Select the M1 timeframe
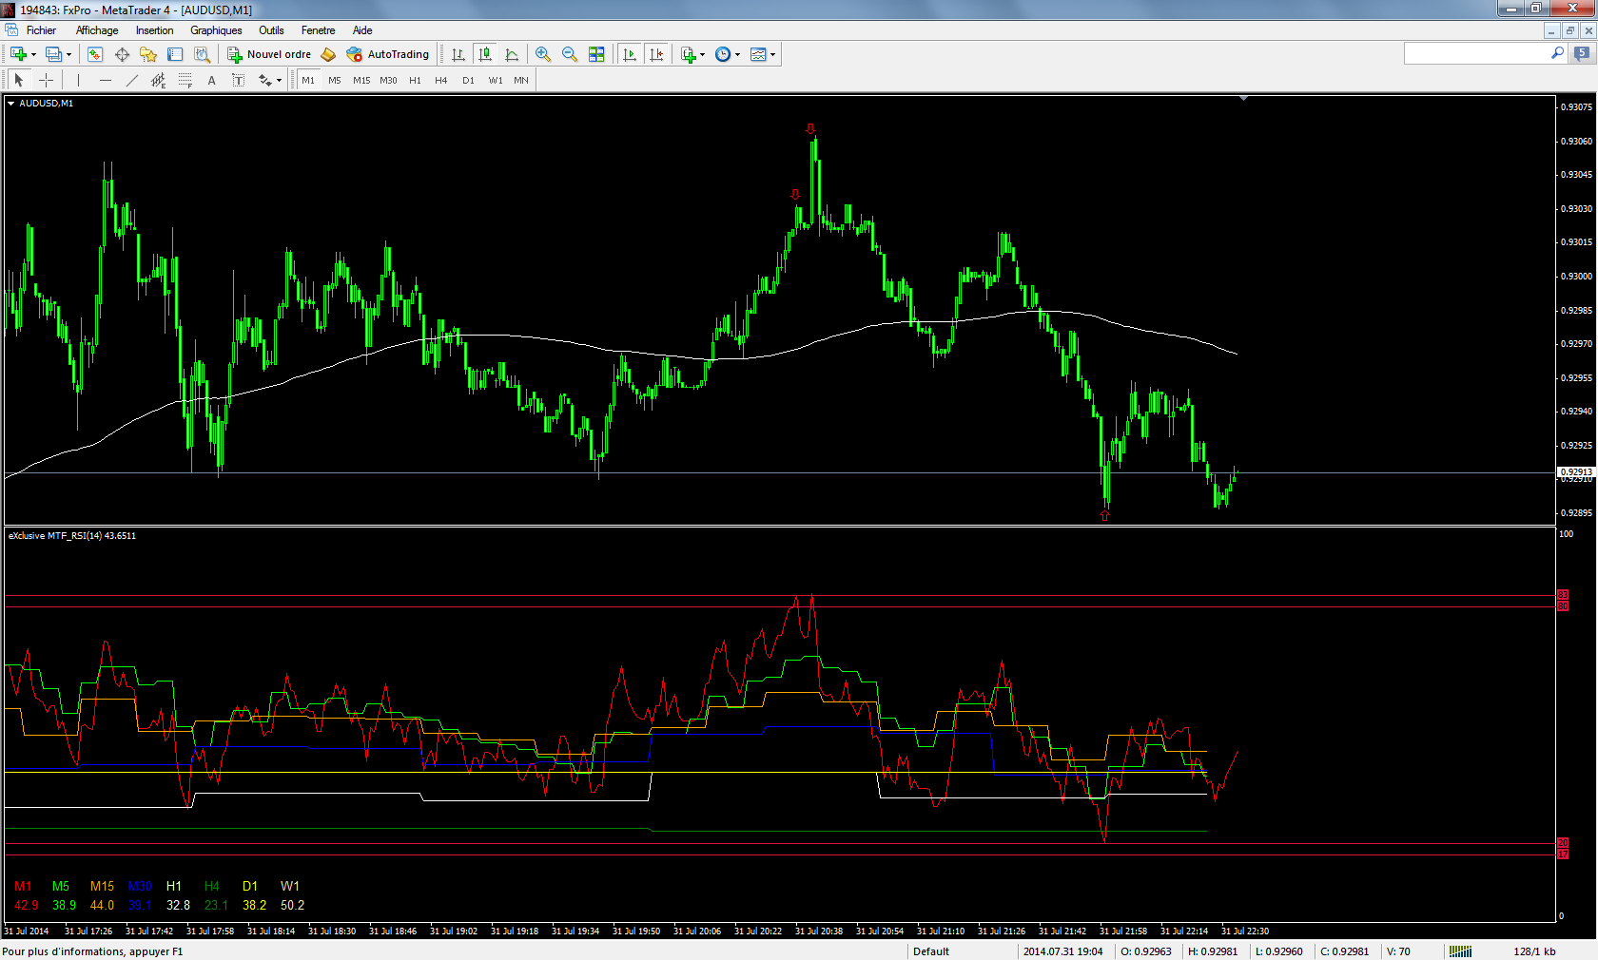This screenshot has height=960, width=1598. tap(308, 80)
